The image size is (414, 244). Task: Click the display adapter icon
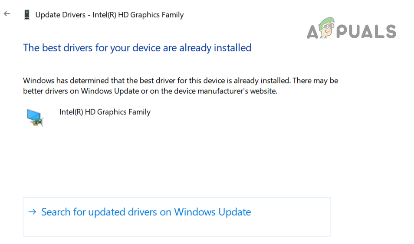(35, 117)
